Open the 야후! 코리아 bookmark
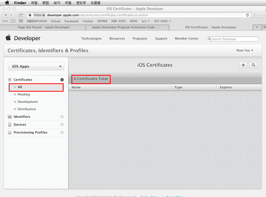 tap(118, 21)
